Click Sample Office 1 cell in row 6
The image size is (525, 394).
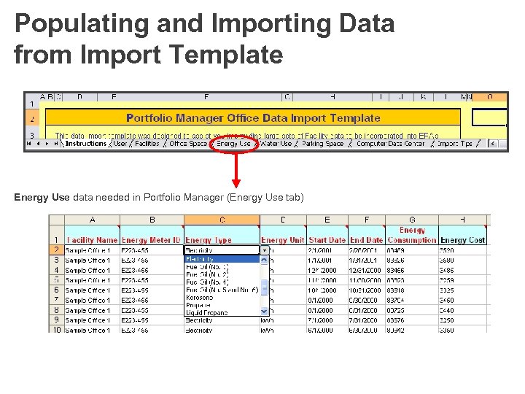click(x=92, y=290)
